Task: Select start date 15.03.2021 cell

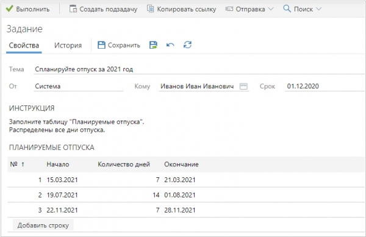Action: click(62, 180)
